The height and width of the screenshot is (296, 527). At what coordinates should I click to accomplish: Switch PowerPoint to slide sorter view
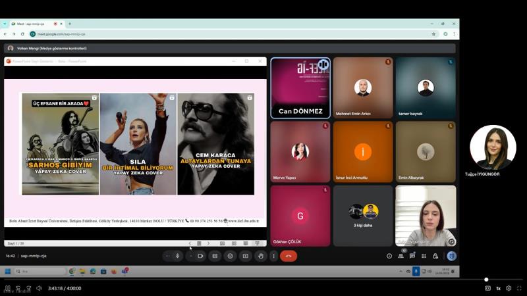point(234,243)
